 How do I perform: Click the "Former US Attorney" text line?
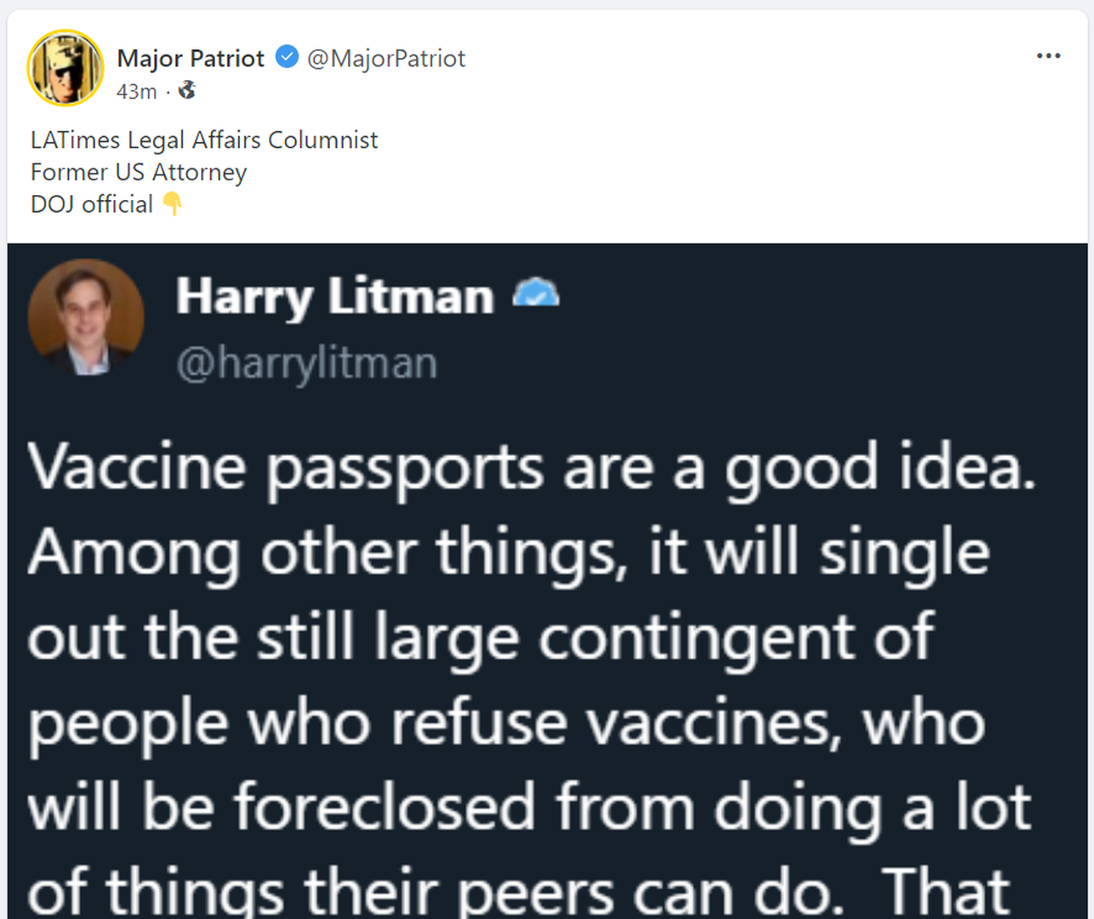point(139,172)
